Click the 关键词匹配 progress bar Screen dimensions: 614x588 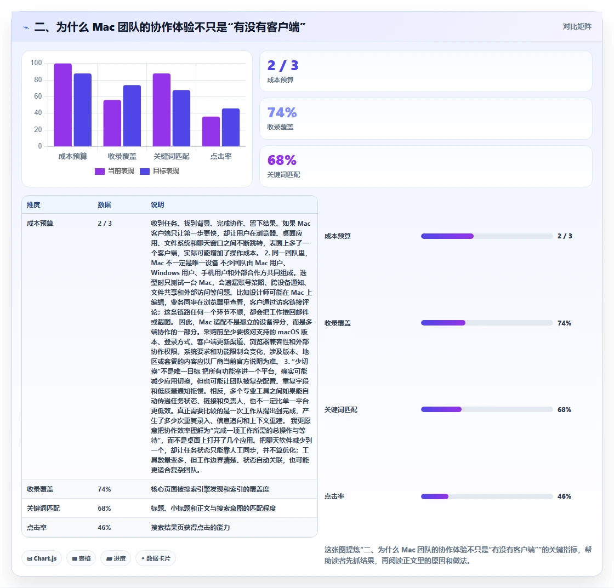click(487, 409)
